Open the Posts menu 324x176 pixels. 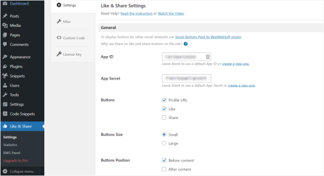pyautogui.click(x=22, y=16)
